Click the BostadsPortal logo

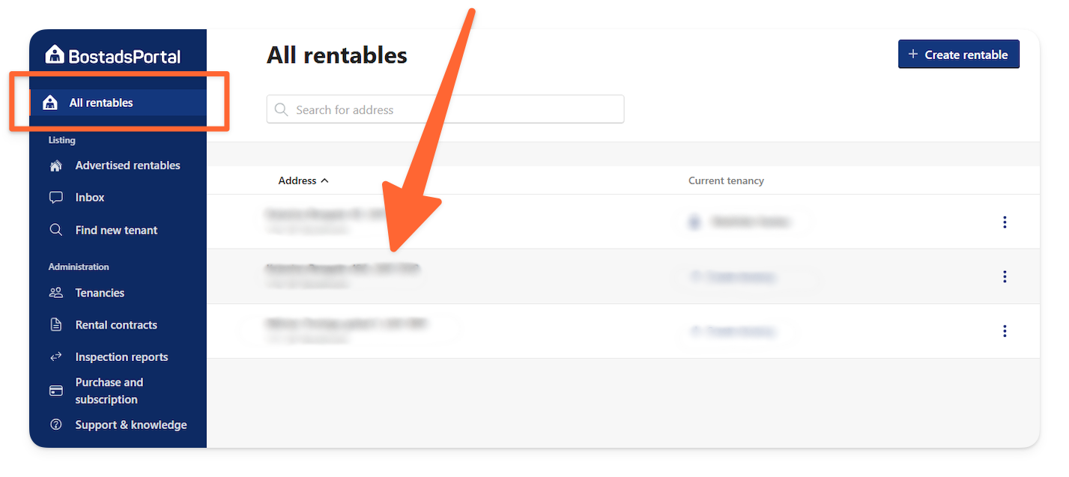pos(112,55)
